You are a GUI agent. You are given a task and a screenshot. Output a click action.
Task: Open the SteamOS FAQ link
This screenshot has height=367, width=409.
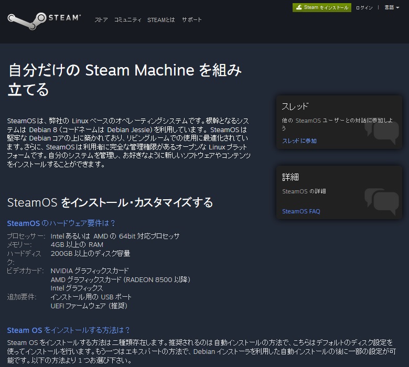[x=301, y=211]
